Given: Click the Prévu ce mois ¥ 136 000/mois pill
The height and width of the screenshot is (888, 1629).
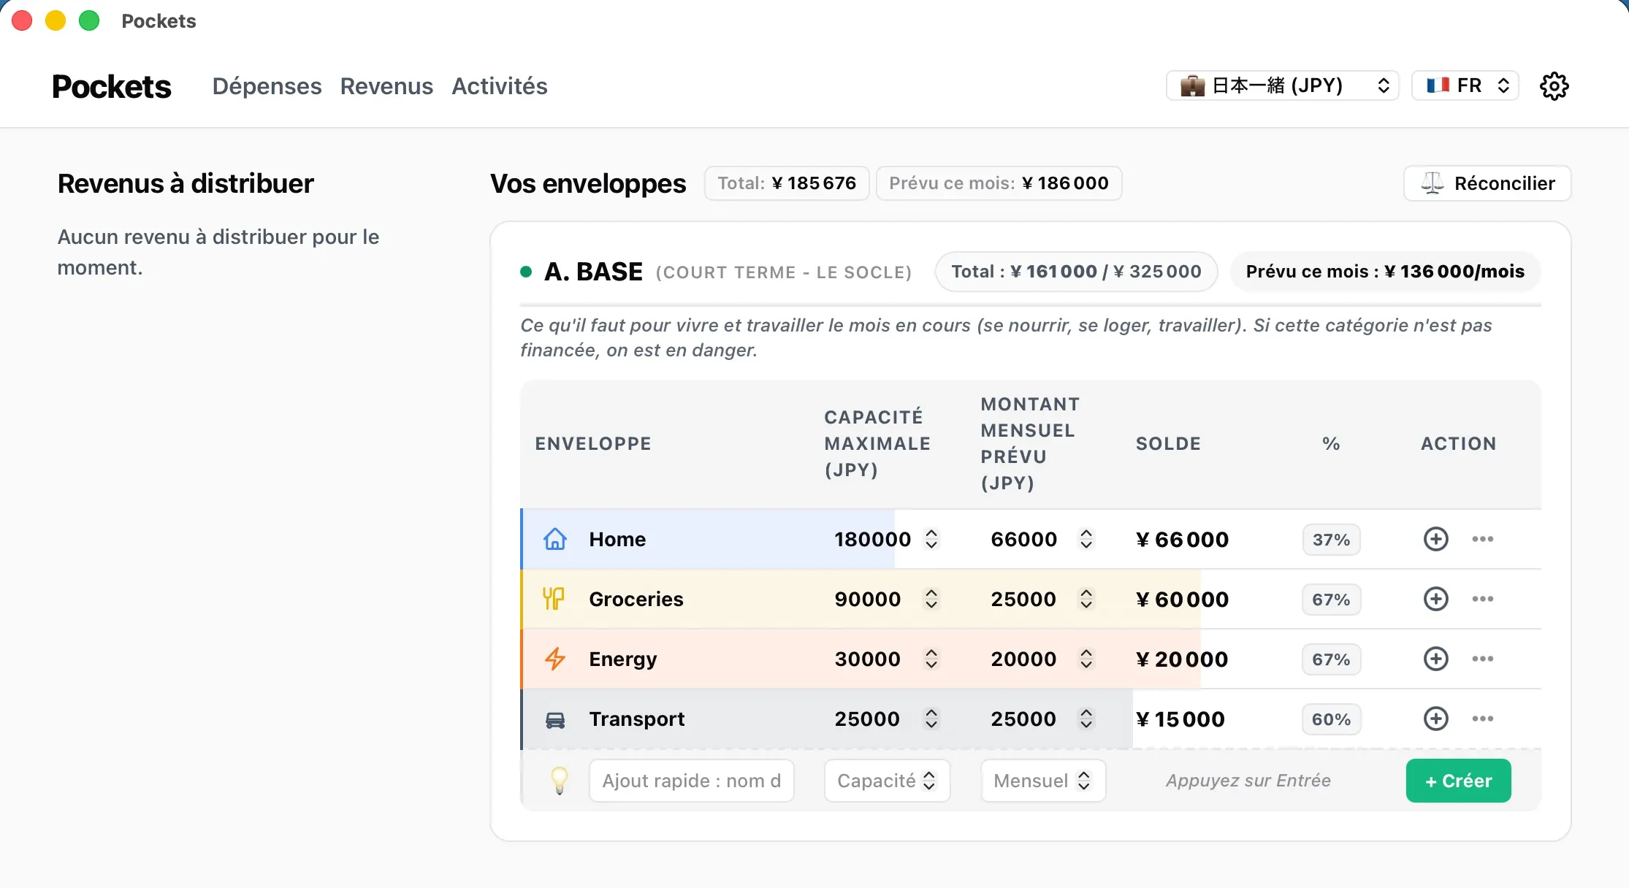Looking at the screenshot, I should 1385,272.
